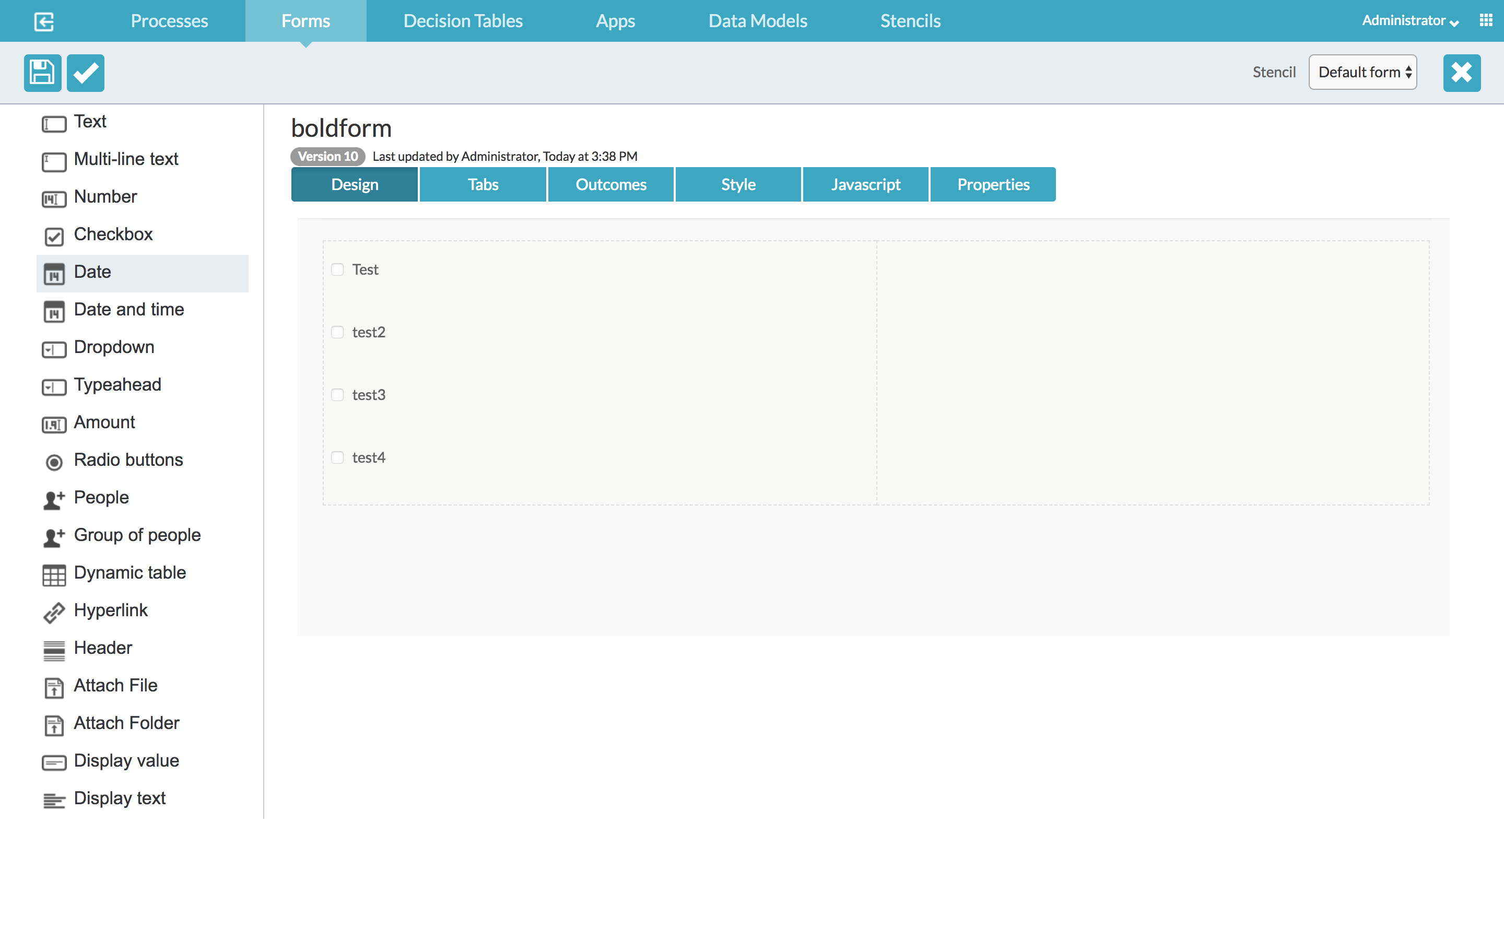The width and height of the screenshot is (1504, 940).
Task: Click the Version 10 badge
Action: (327, 156)
